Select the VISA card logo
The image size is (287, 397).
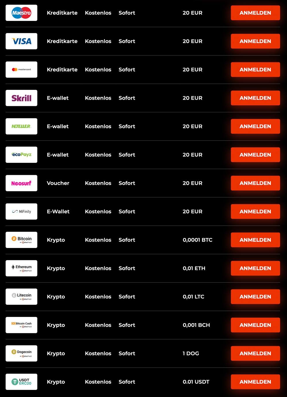click(22, 41)
